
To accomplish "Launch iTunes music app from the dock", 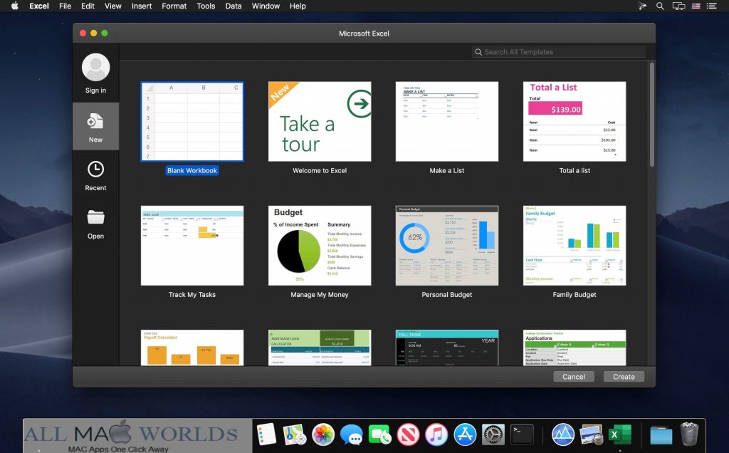I will tap(436, 435).
